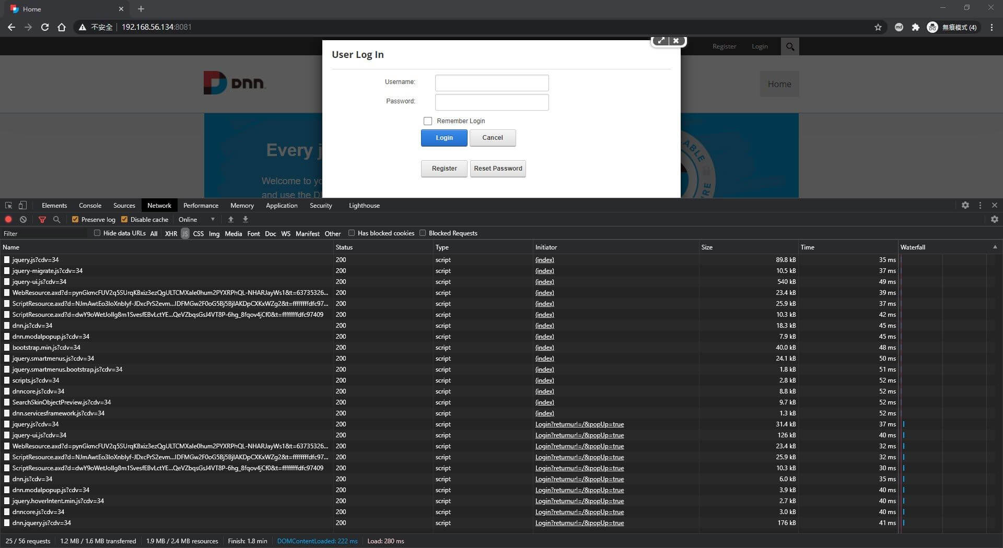Open DevTools customize three-dot menu

pyautogui.click(x=980, y=206)
